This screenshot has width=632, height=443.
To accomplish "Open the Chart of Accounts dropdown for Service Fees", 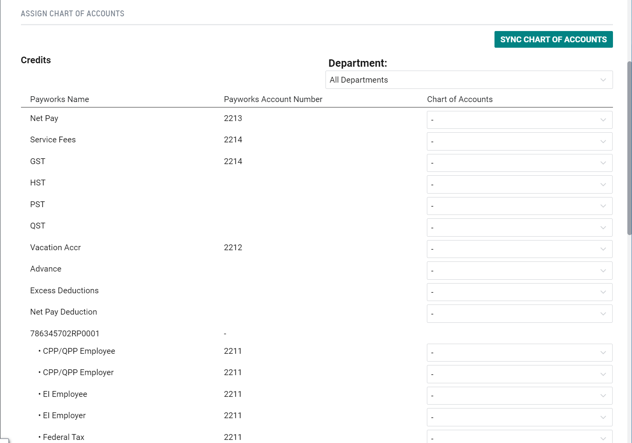I will click(x=519, y=141).
